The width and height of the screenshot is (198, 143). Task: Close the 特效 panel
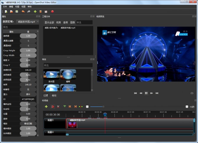[93, 59]
